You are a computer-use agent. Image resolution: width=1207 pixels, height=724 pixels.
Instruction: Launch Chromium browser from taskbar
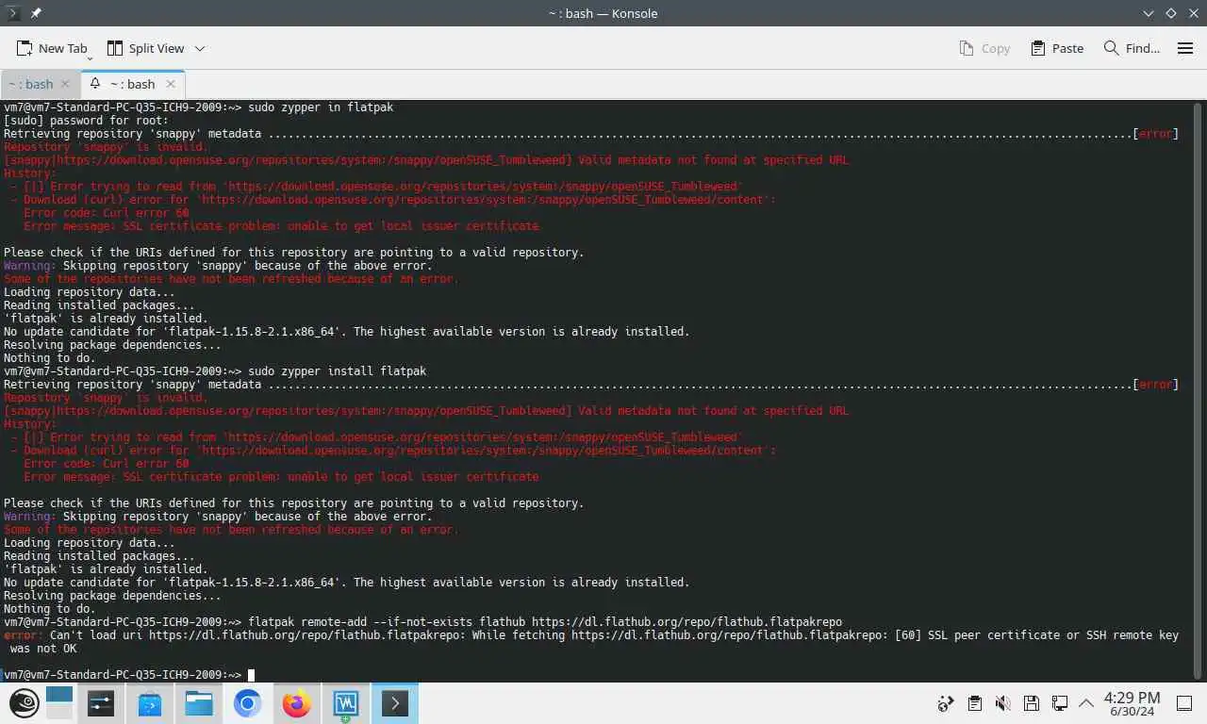tap(247, 703)
